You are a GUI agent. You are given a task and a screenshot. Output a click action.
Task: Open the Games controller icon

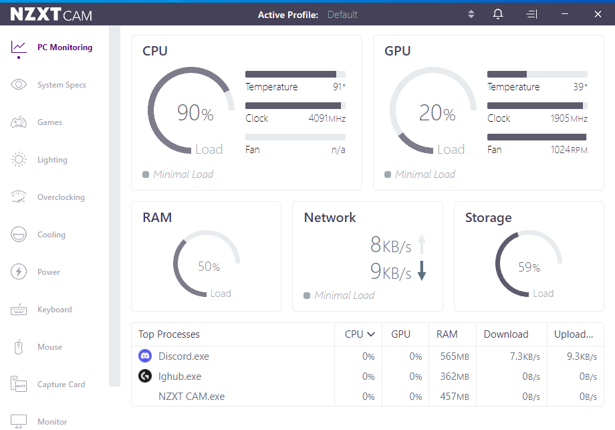coord(19,122)
